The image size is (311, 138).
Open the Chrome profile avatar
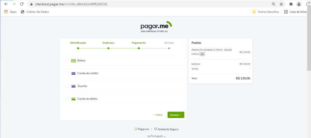click(x=299, y=4)
